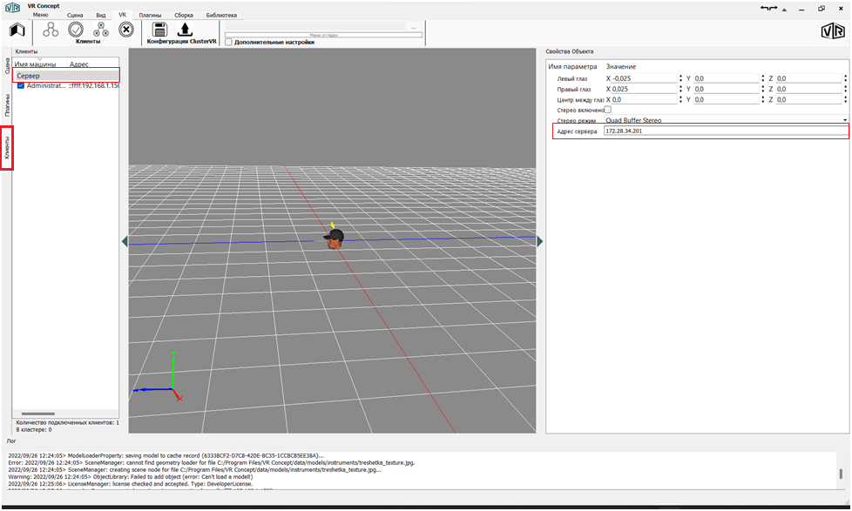Click 'Количество подключенных клиентов: 1' text
The image size is (852, 511).
[x=67, y=422]
